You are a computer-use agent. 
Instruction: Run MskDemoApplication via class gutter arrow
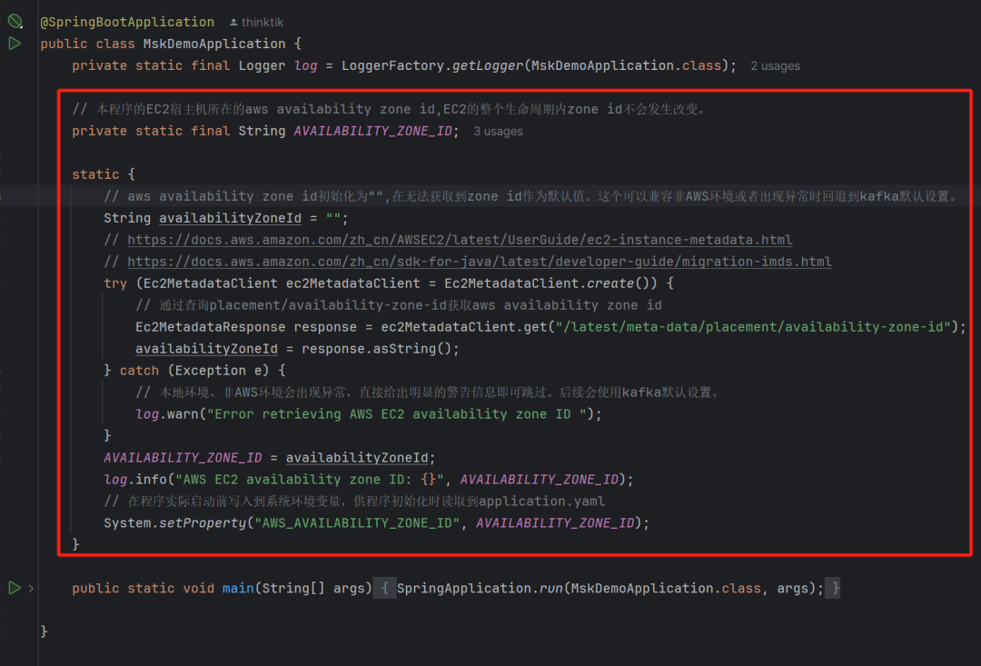point(15,44)
